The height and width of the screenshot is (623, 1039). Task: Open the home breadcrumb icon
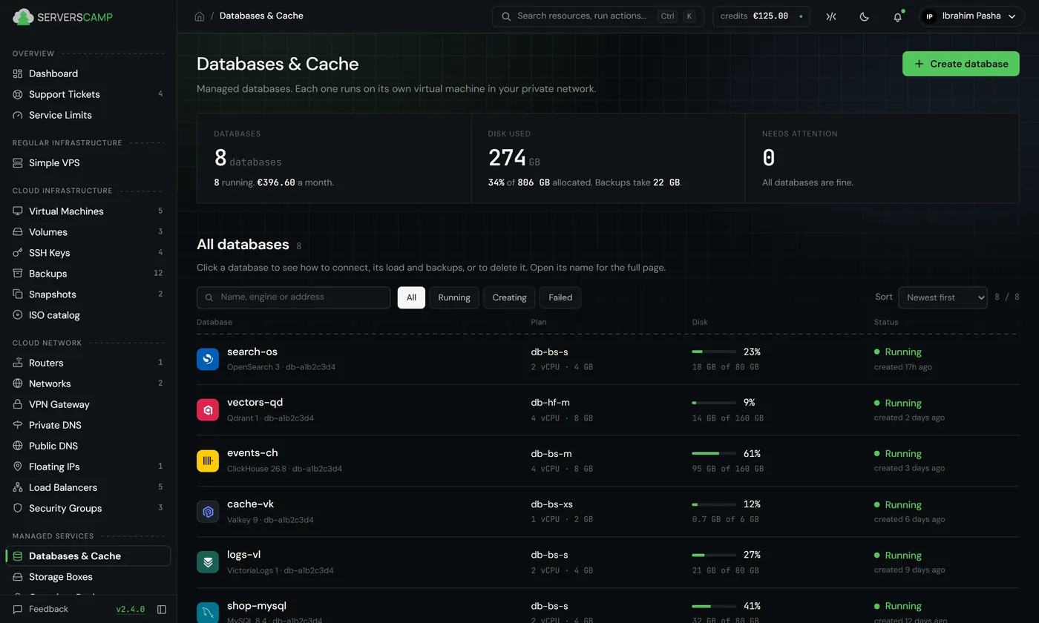click(200, 16)
